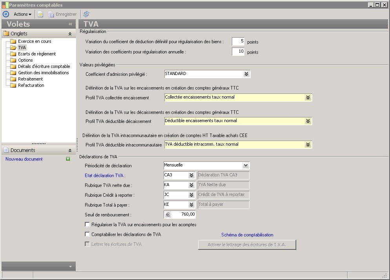390x280 pixels.
Task: Collapse the Volets panel with double chevron
Action: click(x=70, y=24)
